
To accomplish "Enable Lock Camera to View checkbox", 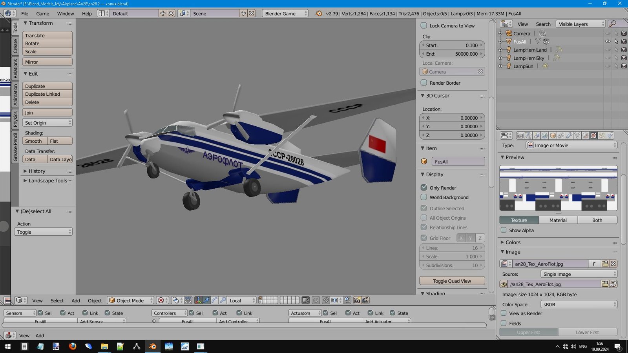I will [x=424, y=25].
